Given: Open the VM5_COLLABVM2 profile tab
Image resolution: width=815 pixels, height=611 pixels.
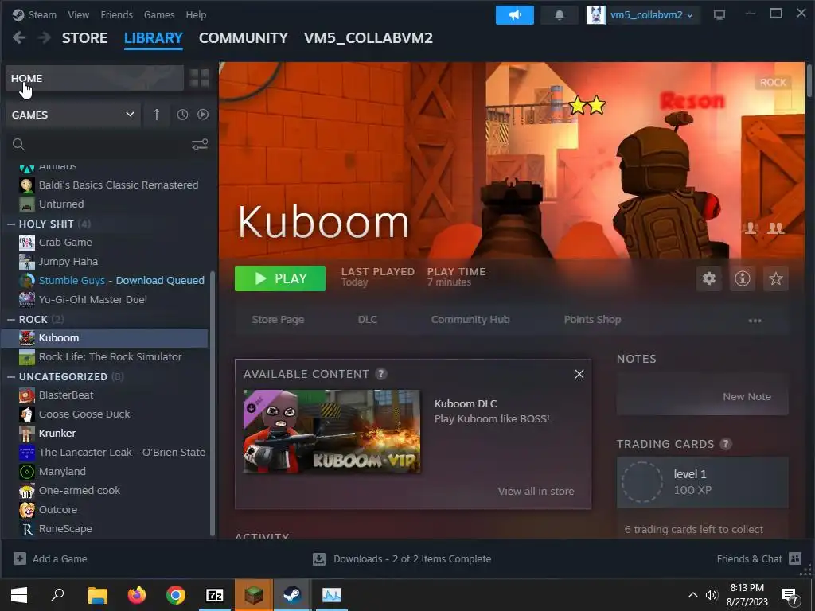Looking at the screenshot, I should click(x=368, y=38).
